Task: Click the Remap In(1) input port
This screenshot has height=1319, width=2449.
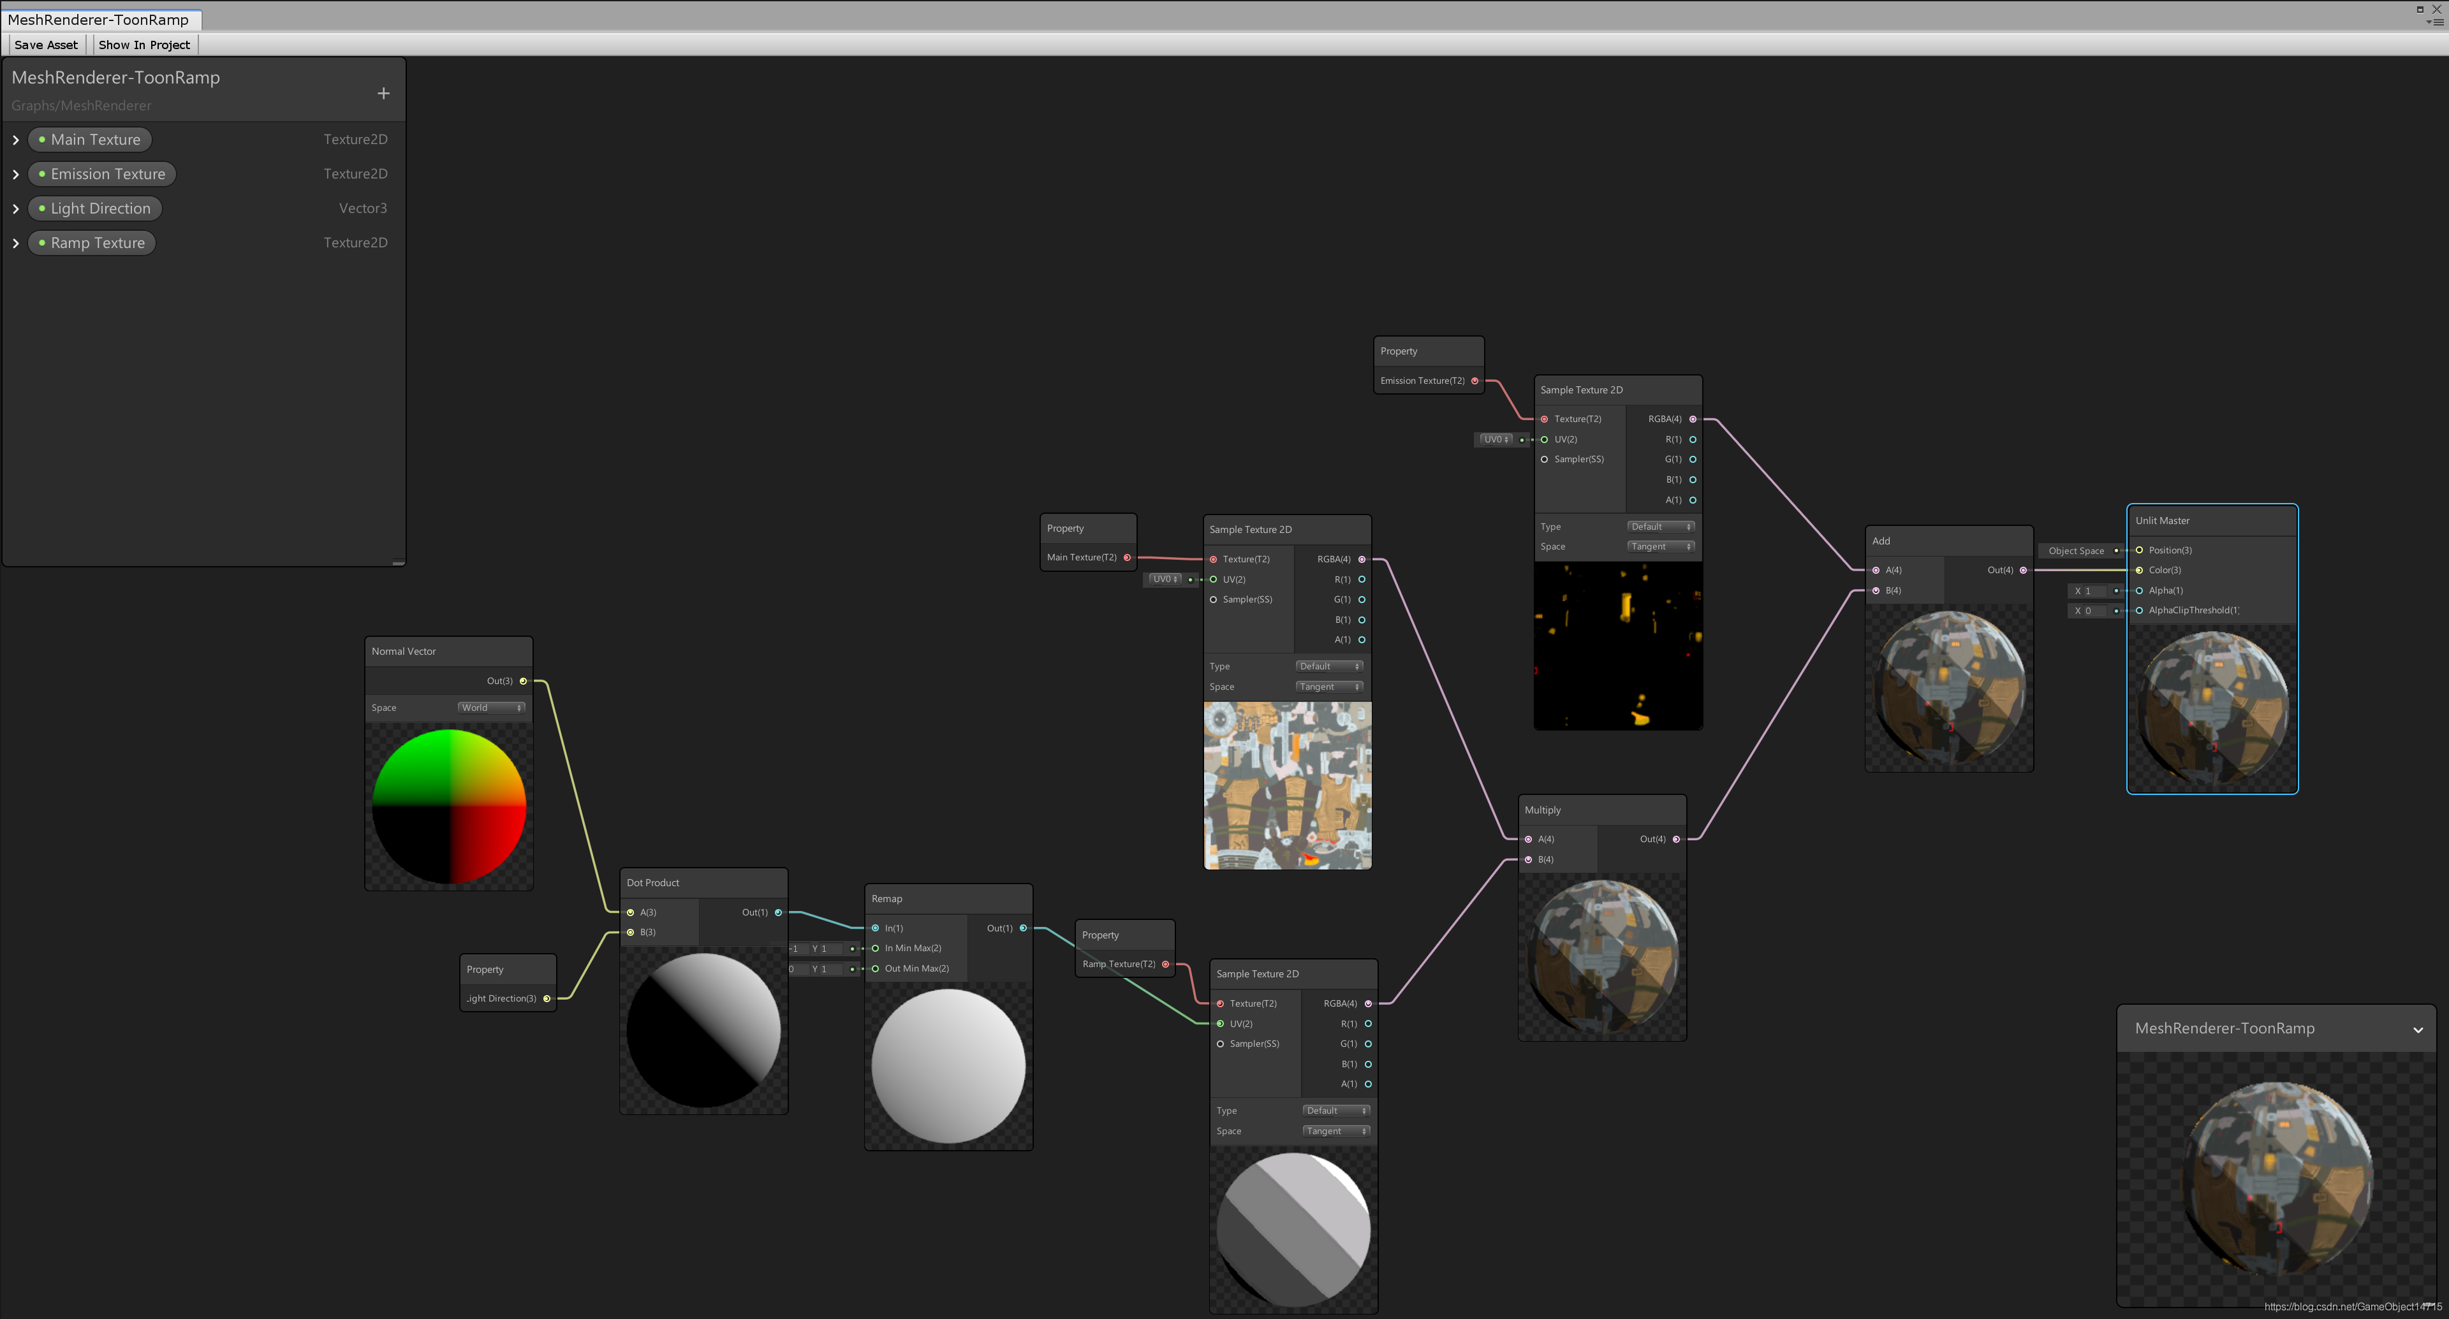Action: pyautogui.click(x=874, y=928)
